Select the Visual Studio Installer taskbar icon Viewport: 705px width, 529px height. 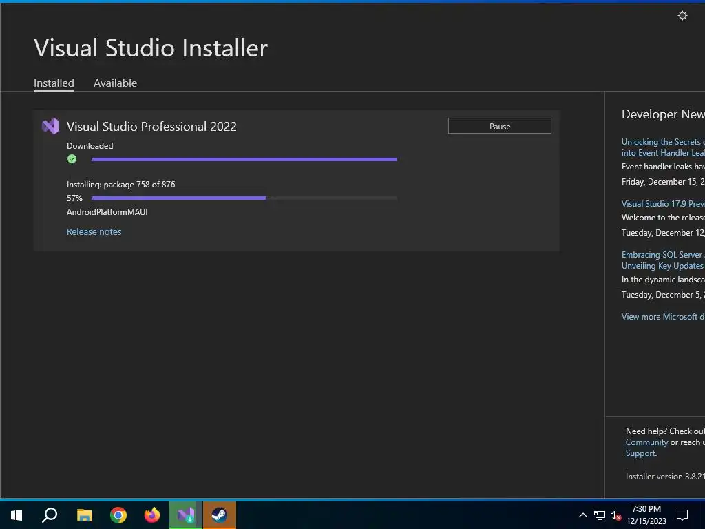pos(186,515)
